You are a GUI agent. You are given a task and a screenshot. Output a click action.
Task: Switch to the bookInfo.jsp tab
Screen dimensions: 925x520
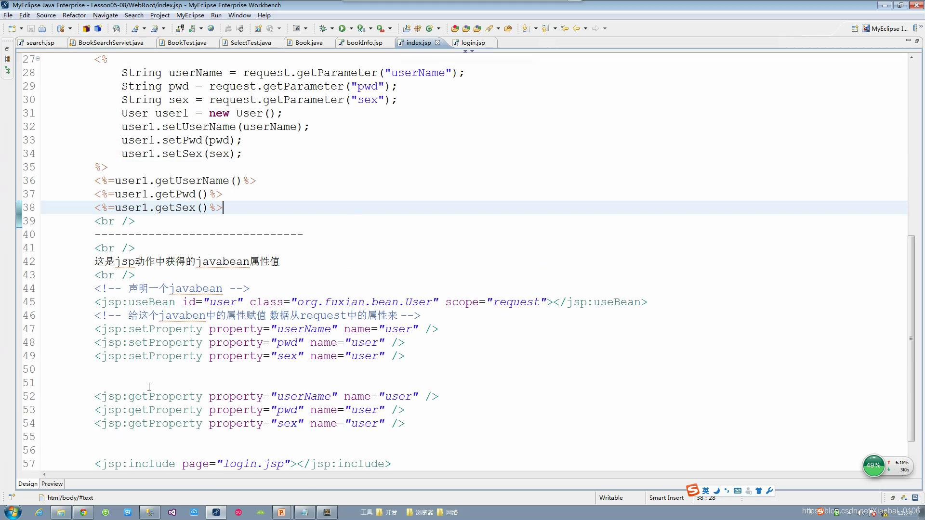click(364, 43)
